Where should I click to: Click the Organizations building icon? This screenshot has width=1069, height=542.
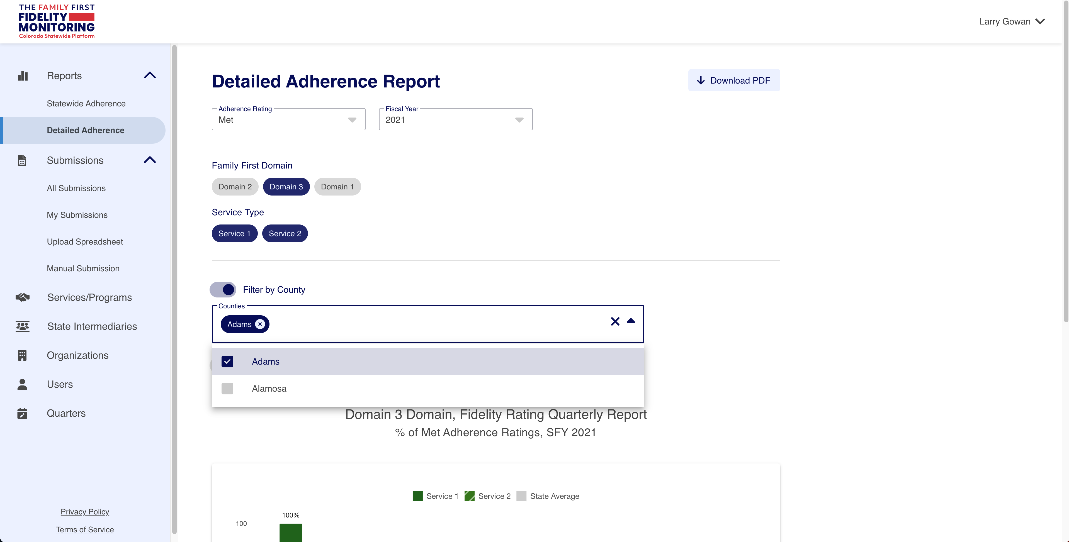point(22,355)
